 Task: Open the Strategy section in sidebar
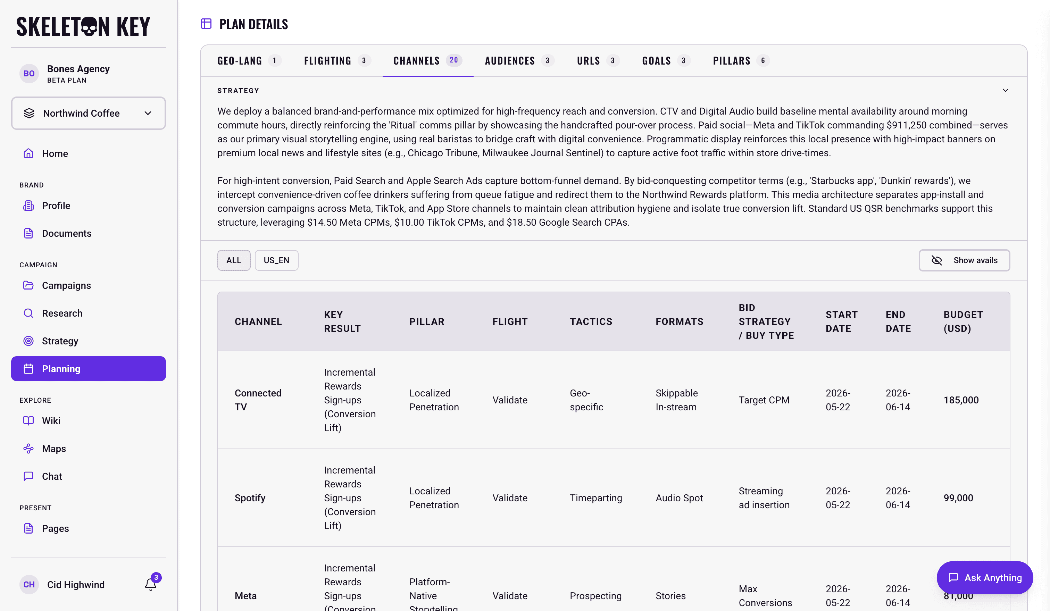pos(88,341)
